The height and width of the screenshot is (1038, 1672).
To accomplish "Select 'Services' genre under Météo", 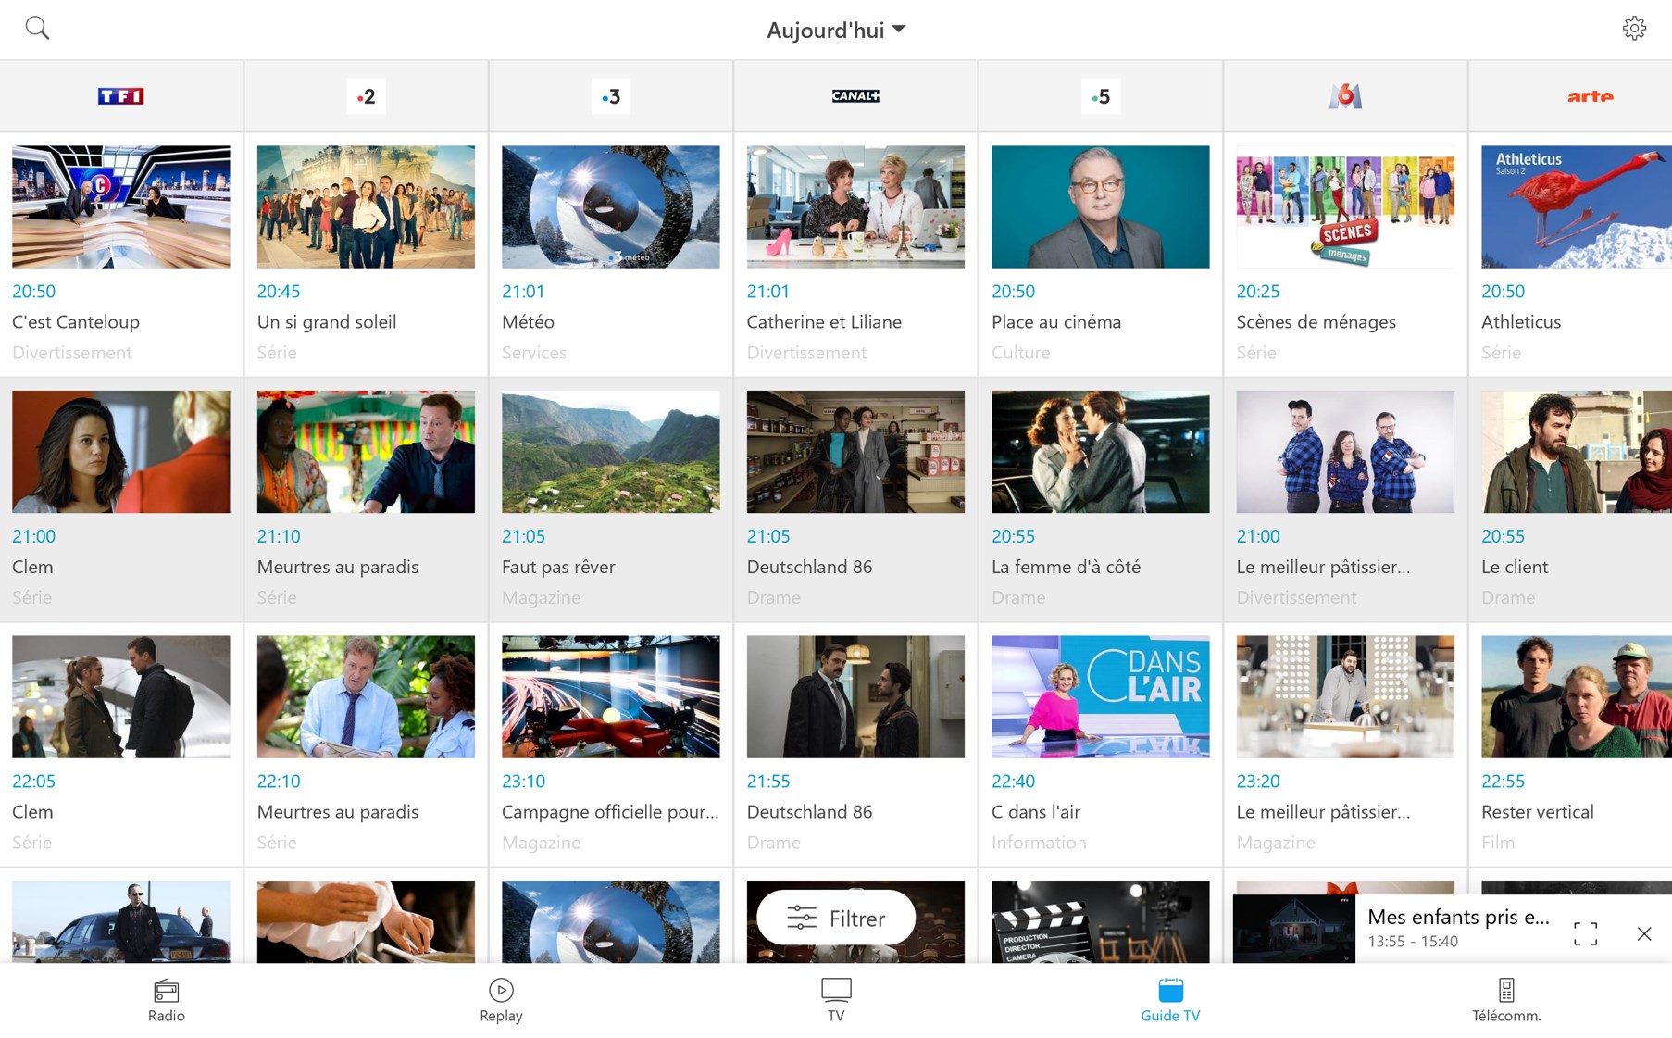I will point(534,353).
